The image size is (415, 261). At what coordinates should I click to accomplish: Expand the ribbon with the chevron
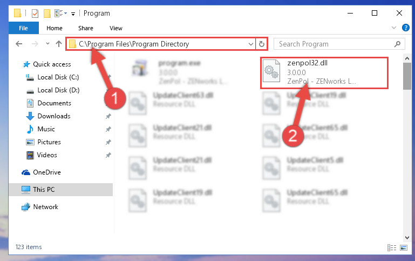point(394,28)
